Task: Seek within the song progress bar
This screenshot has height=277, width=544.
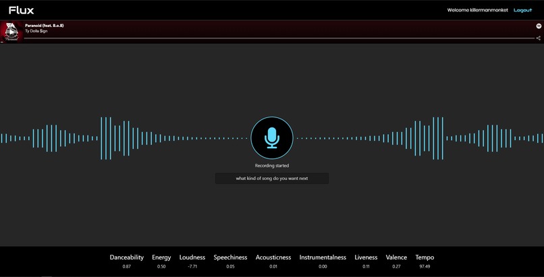Action: coord(279,38)
